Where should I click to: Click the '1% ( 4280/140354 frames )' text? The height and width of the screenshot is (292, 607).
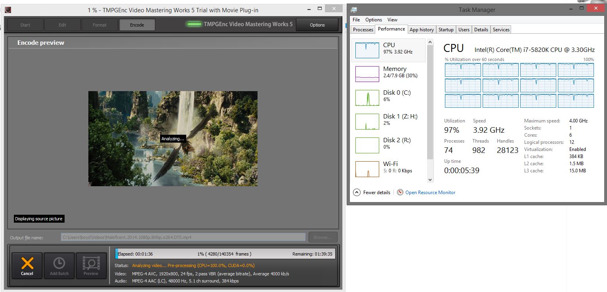(x=224, y=254)
